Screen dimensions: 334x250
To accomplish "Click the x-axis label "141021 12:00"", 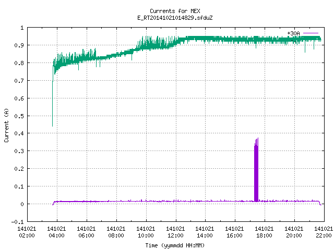I will click(x=175, y=232).
